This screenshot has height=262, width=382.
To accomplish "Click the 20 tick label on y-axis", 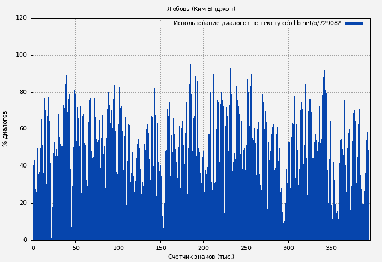I will coord(23,203).
